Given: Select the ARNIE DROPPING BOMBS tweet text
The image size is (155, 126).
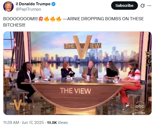Looking at the screenshot, I should 74,22.
